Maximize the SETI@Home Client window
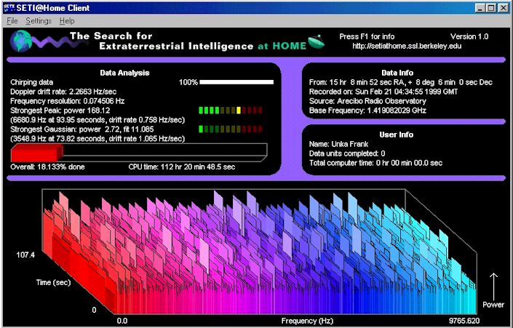 490,8
